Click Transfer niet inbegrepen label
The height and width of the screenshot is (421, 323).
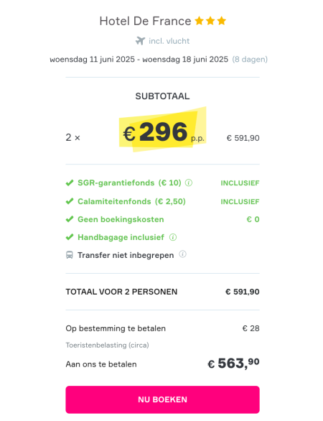126,255
